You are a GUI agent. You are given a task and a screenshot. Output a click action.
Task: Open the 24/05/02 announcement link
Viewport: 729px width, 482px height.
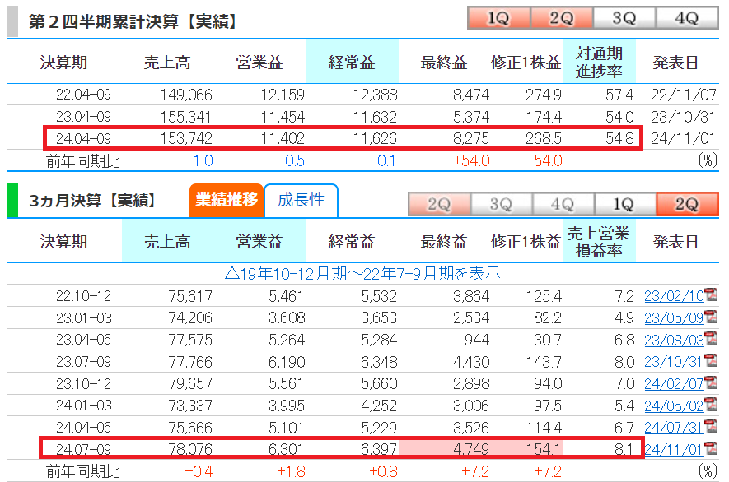click(674, 406)
